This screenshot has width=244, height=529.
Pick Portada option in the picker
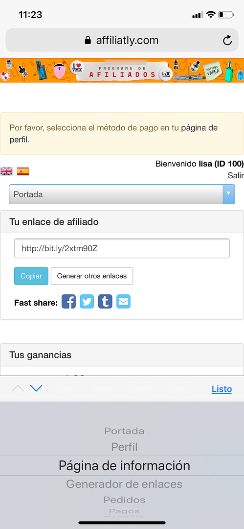[x=124, y=431]
